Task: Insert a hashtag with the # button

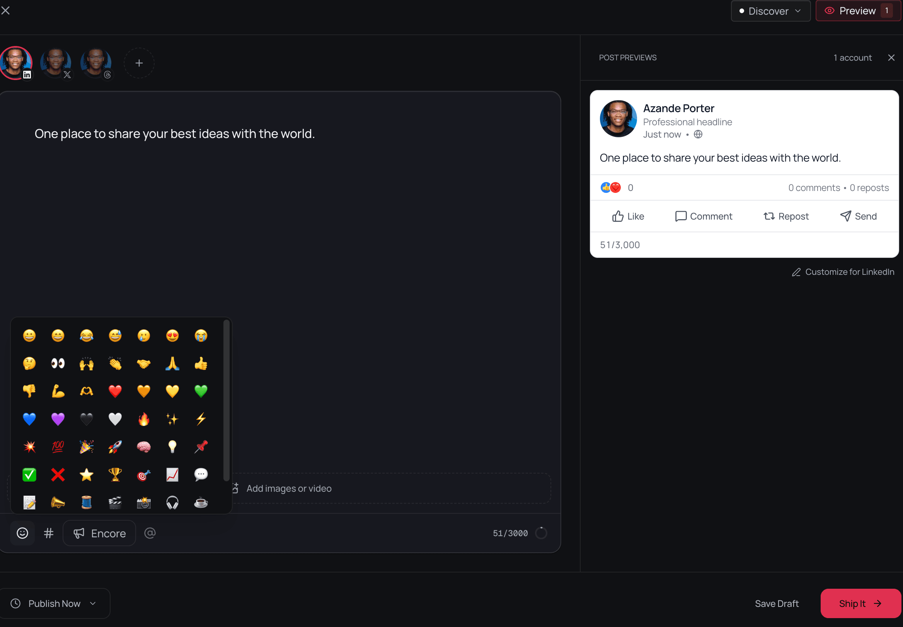Action: point(49,533)
